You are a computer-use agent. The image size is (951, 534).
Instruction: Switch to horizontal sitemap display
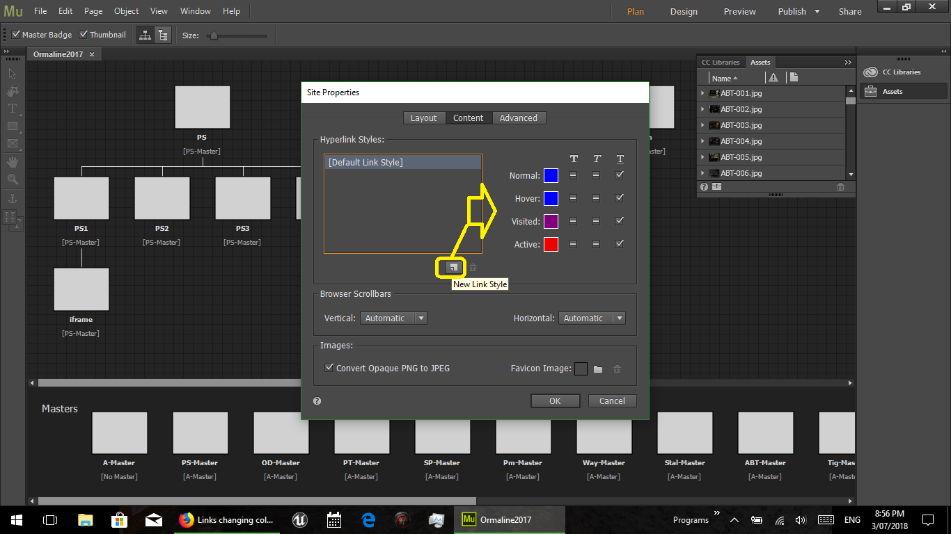click(x=146, y=35)
